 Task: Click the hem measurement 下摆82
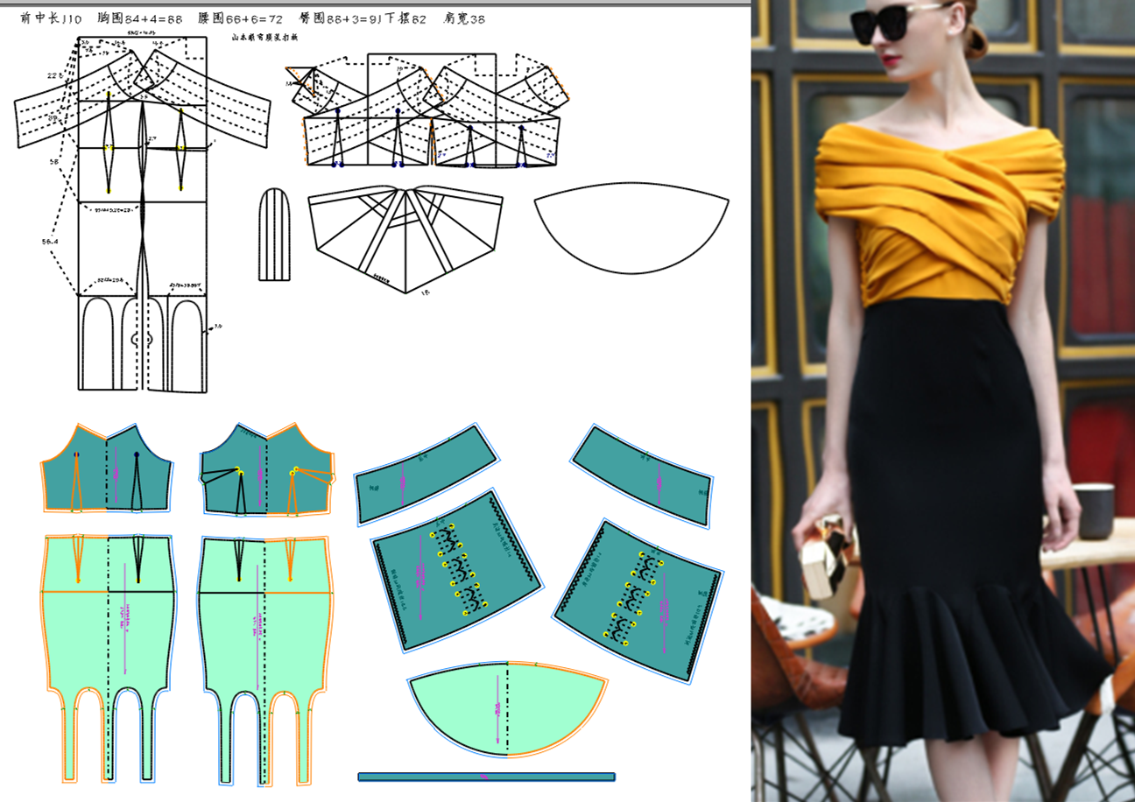406,18
